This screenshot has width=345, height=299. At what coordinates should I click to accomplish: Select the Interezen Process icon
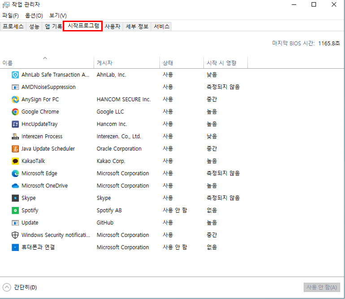[x=15, y=136]
